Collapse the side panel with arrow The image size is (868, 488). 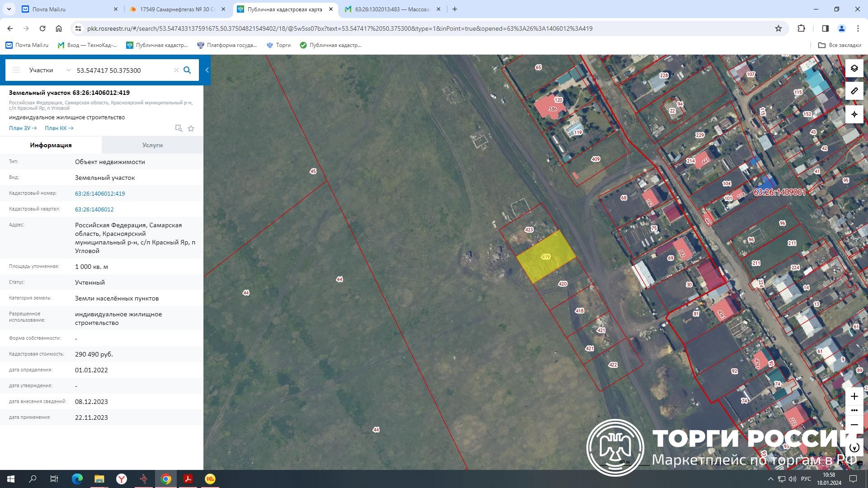coord(207,70)
